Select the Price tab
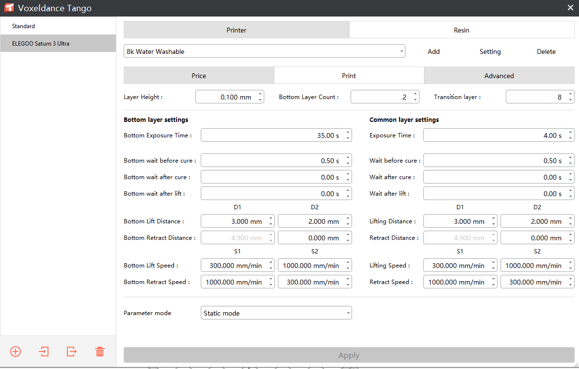The image size is (579, 369). [x=199, y=75]
